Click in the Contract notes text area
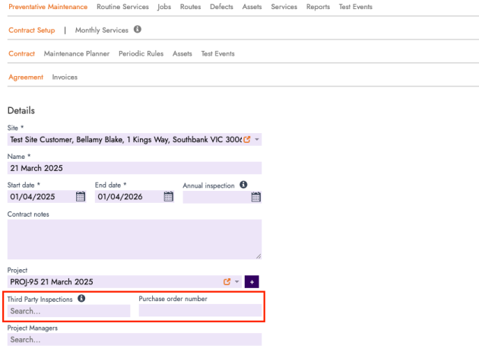This screenshot has width=479, height=352. (x=134, y=239)
